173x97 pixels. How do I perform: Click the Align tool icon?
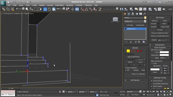(x=126, y=9)
